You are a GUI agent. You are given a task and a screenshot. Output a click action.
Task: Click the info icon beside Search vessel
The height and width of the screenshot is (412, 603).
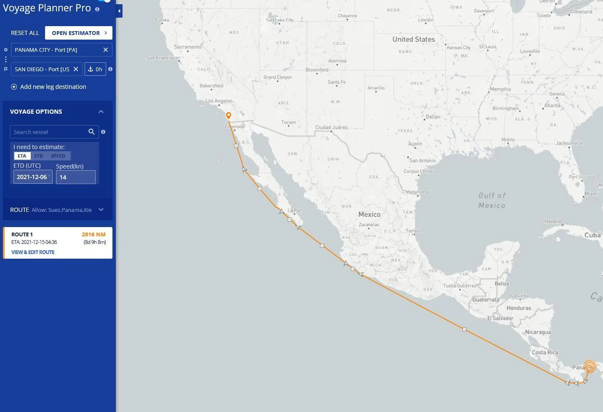[x=103, y=132]
